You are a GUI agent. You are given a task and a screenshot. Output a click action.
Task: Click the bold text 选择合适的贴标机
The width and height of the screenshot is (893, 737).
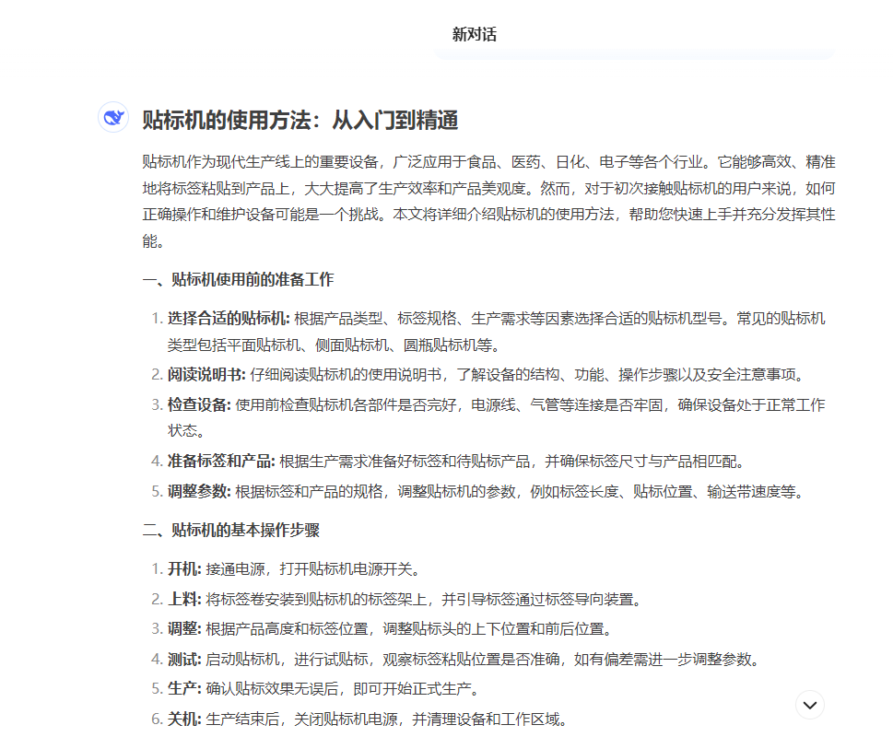coord(229,318)
